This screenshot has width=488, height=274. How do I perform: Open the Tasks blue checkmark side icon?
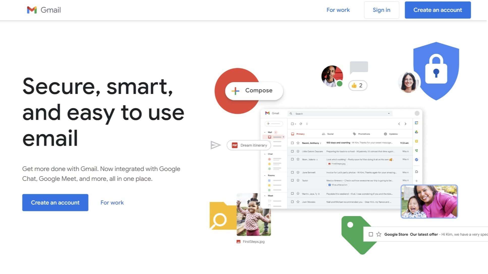click(417, 159)
